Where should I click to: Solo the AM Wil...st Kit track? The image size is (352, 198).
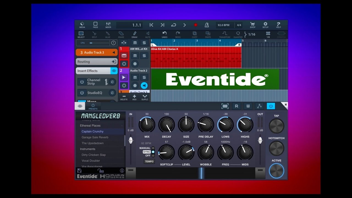click(x=144, y=56)
